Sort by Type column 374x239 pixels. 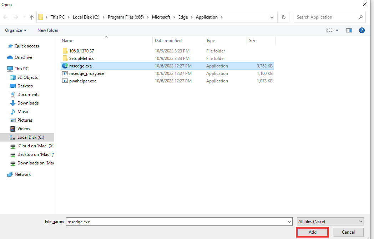coord(211,41)
